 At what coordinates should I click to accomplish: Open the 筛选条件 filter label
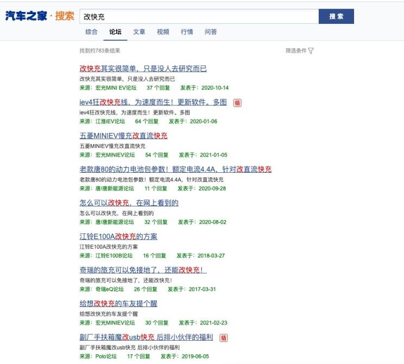(296, 51)
